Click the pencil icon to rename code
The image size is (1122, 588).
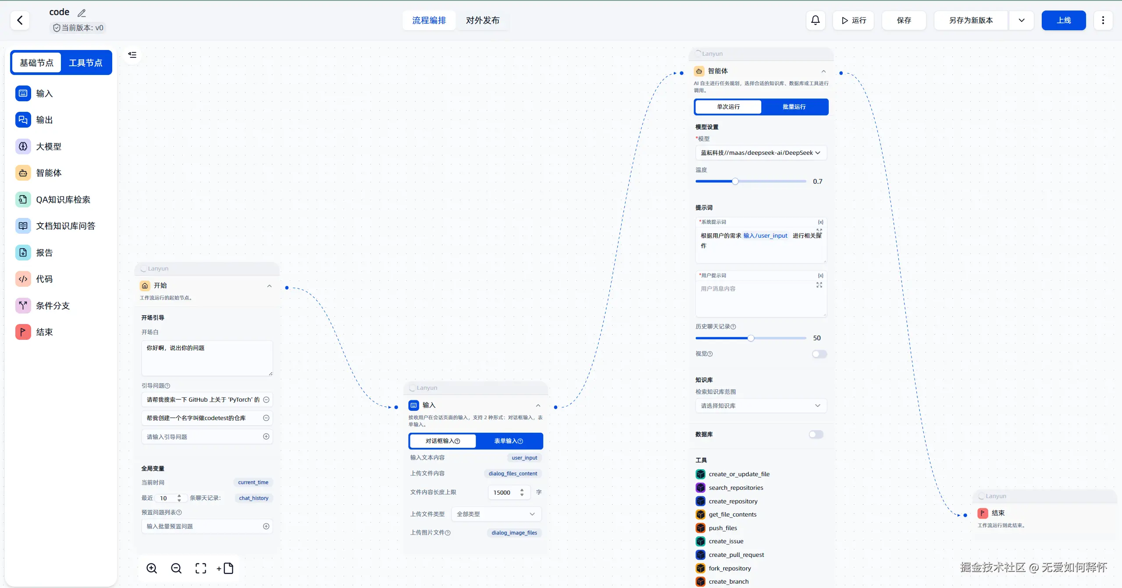tap(82, 13)
